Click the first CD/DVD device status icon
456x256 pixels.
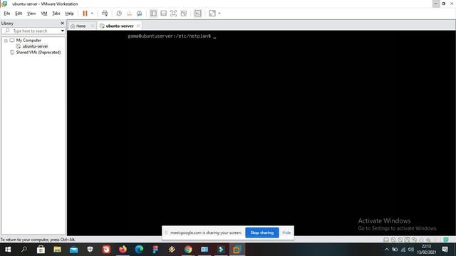[x=393, y=240]
